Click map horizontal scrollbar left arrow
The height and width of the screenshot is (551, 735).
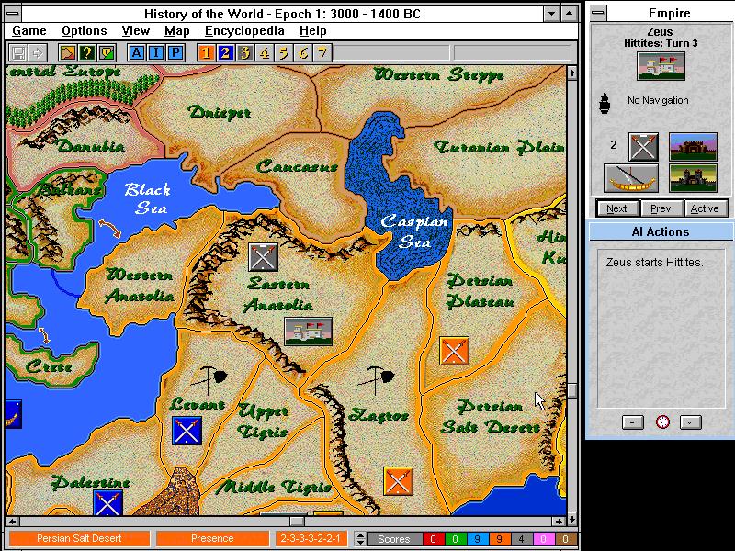12,521
